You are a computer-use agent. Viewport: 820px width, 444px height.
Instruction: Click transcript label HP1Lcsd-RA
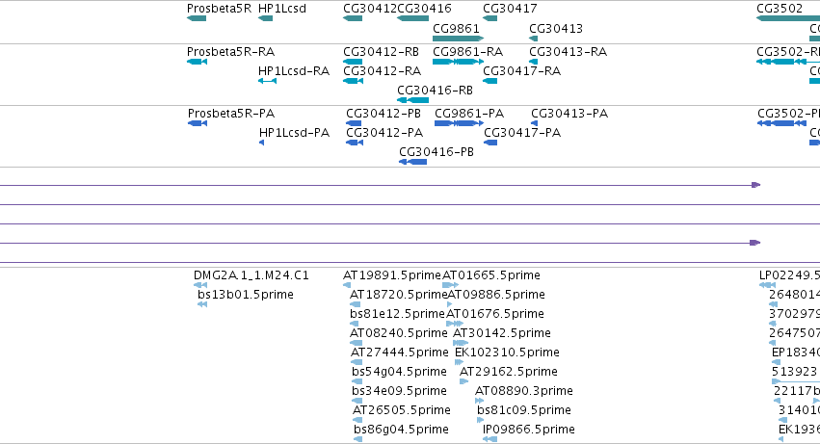point(294,71)
